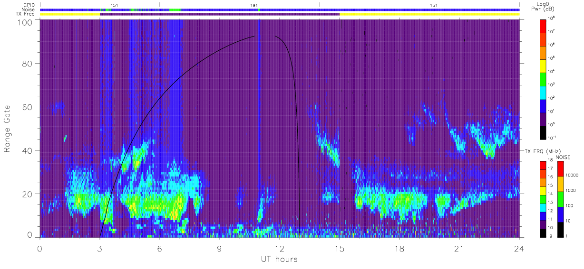Viewport: 584px width, 269px height.
Task: Select the 9 tick on UT hours axis
Action: point(220,248)
